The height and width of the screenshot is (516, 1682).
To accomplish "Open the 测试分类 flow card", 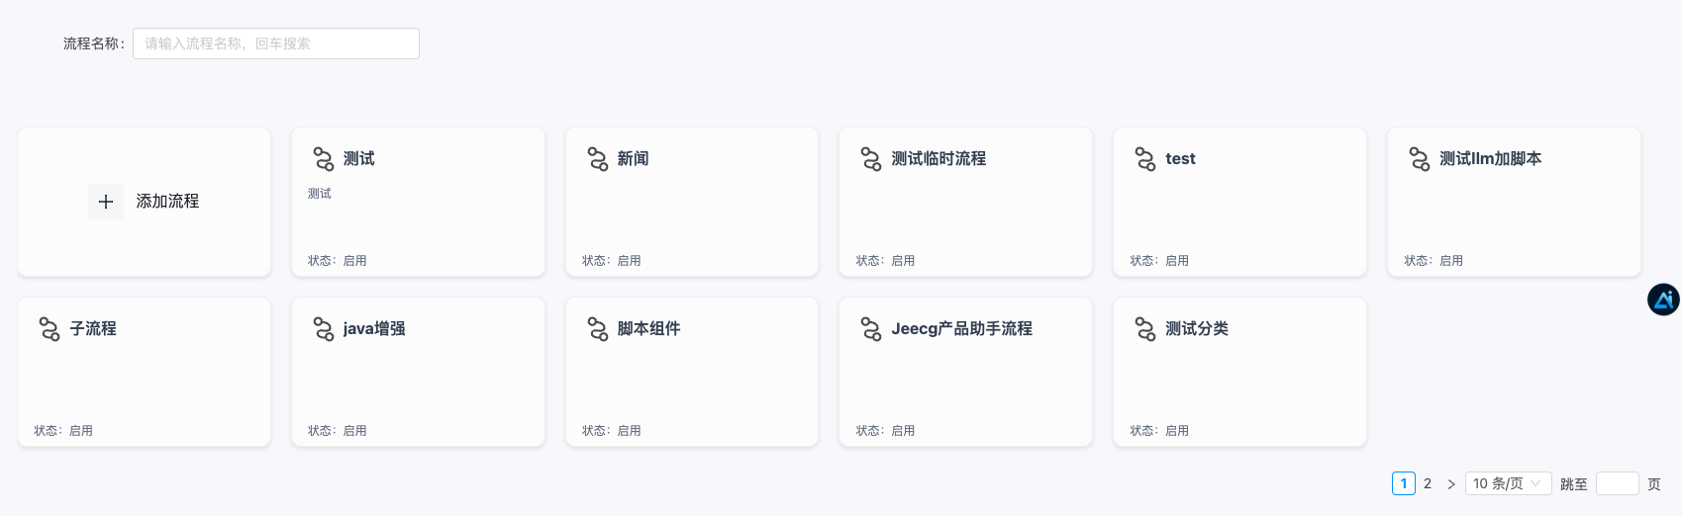I will [x=1239, y=372].
